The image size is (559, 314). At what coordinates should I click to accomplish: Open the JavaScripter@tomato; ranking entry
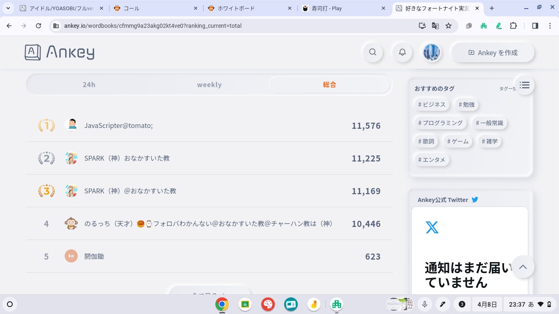pyautogui.click(x=118, y=126)
